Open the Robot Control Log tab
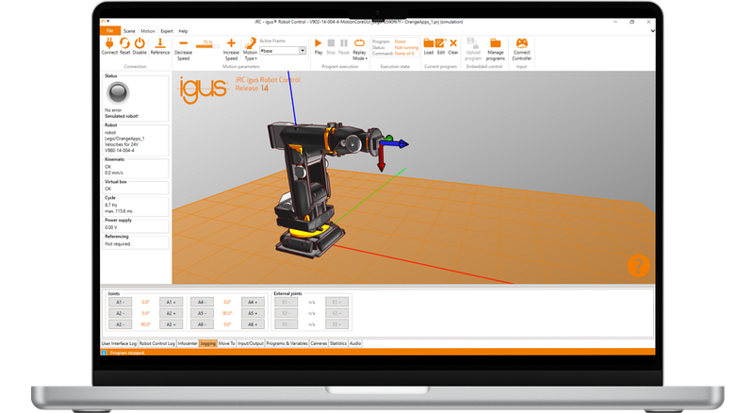 (x=156, y=343)
